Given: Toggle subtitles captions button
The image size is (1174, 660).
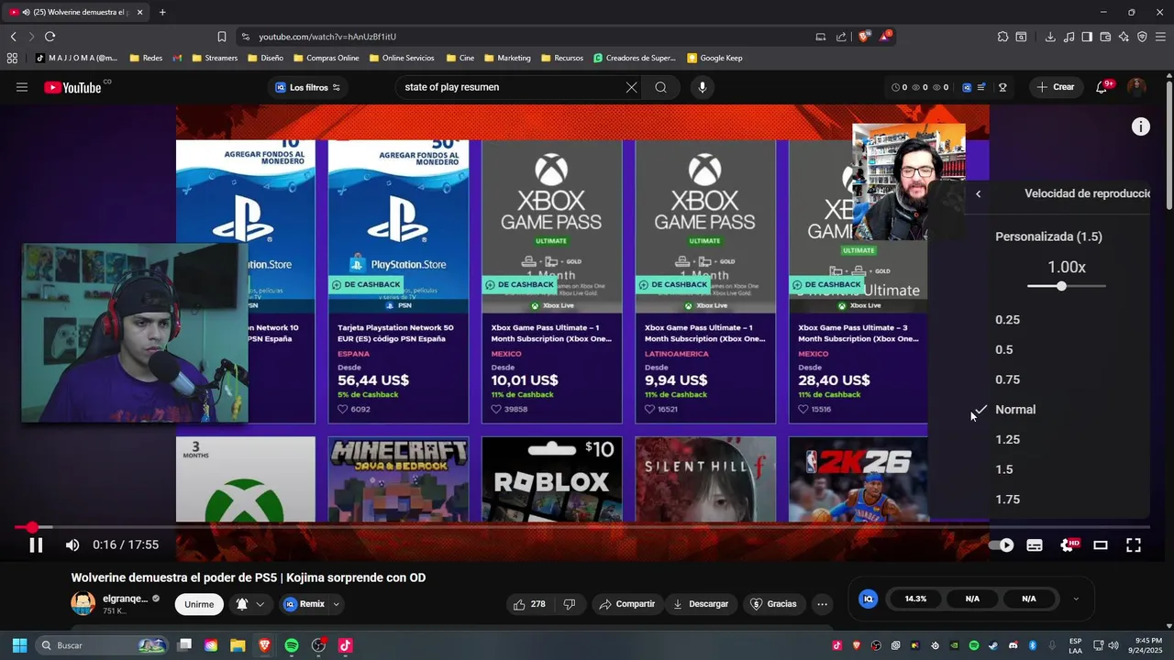Looking at the screenshot, I should (x=1035, y=545).
